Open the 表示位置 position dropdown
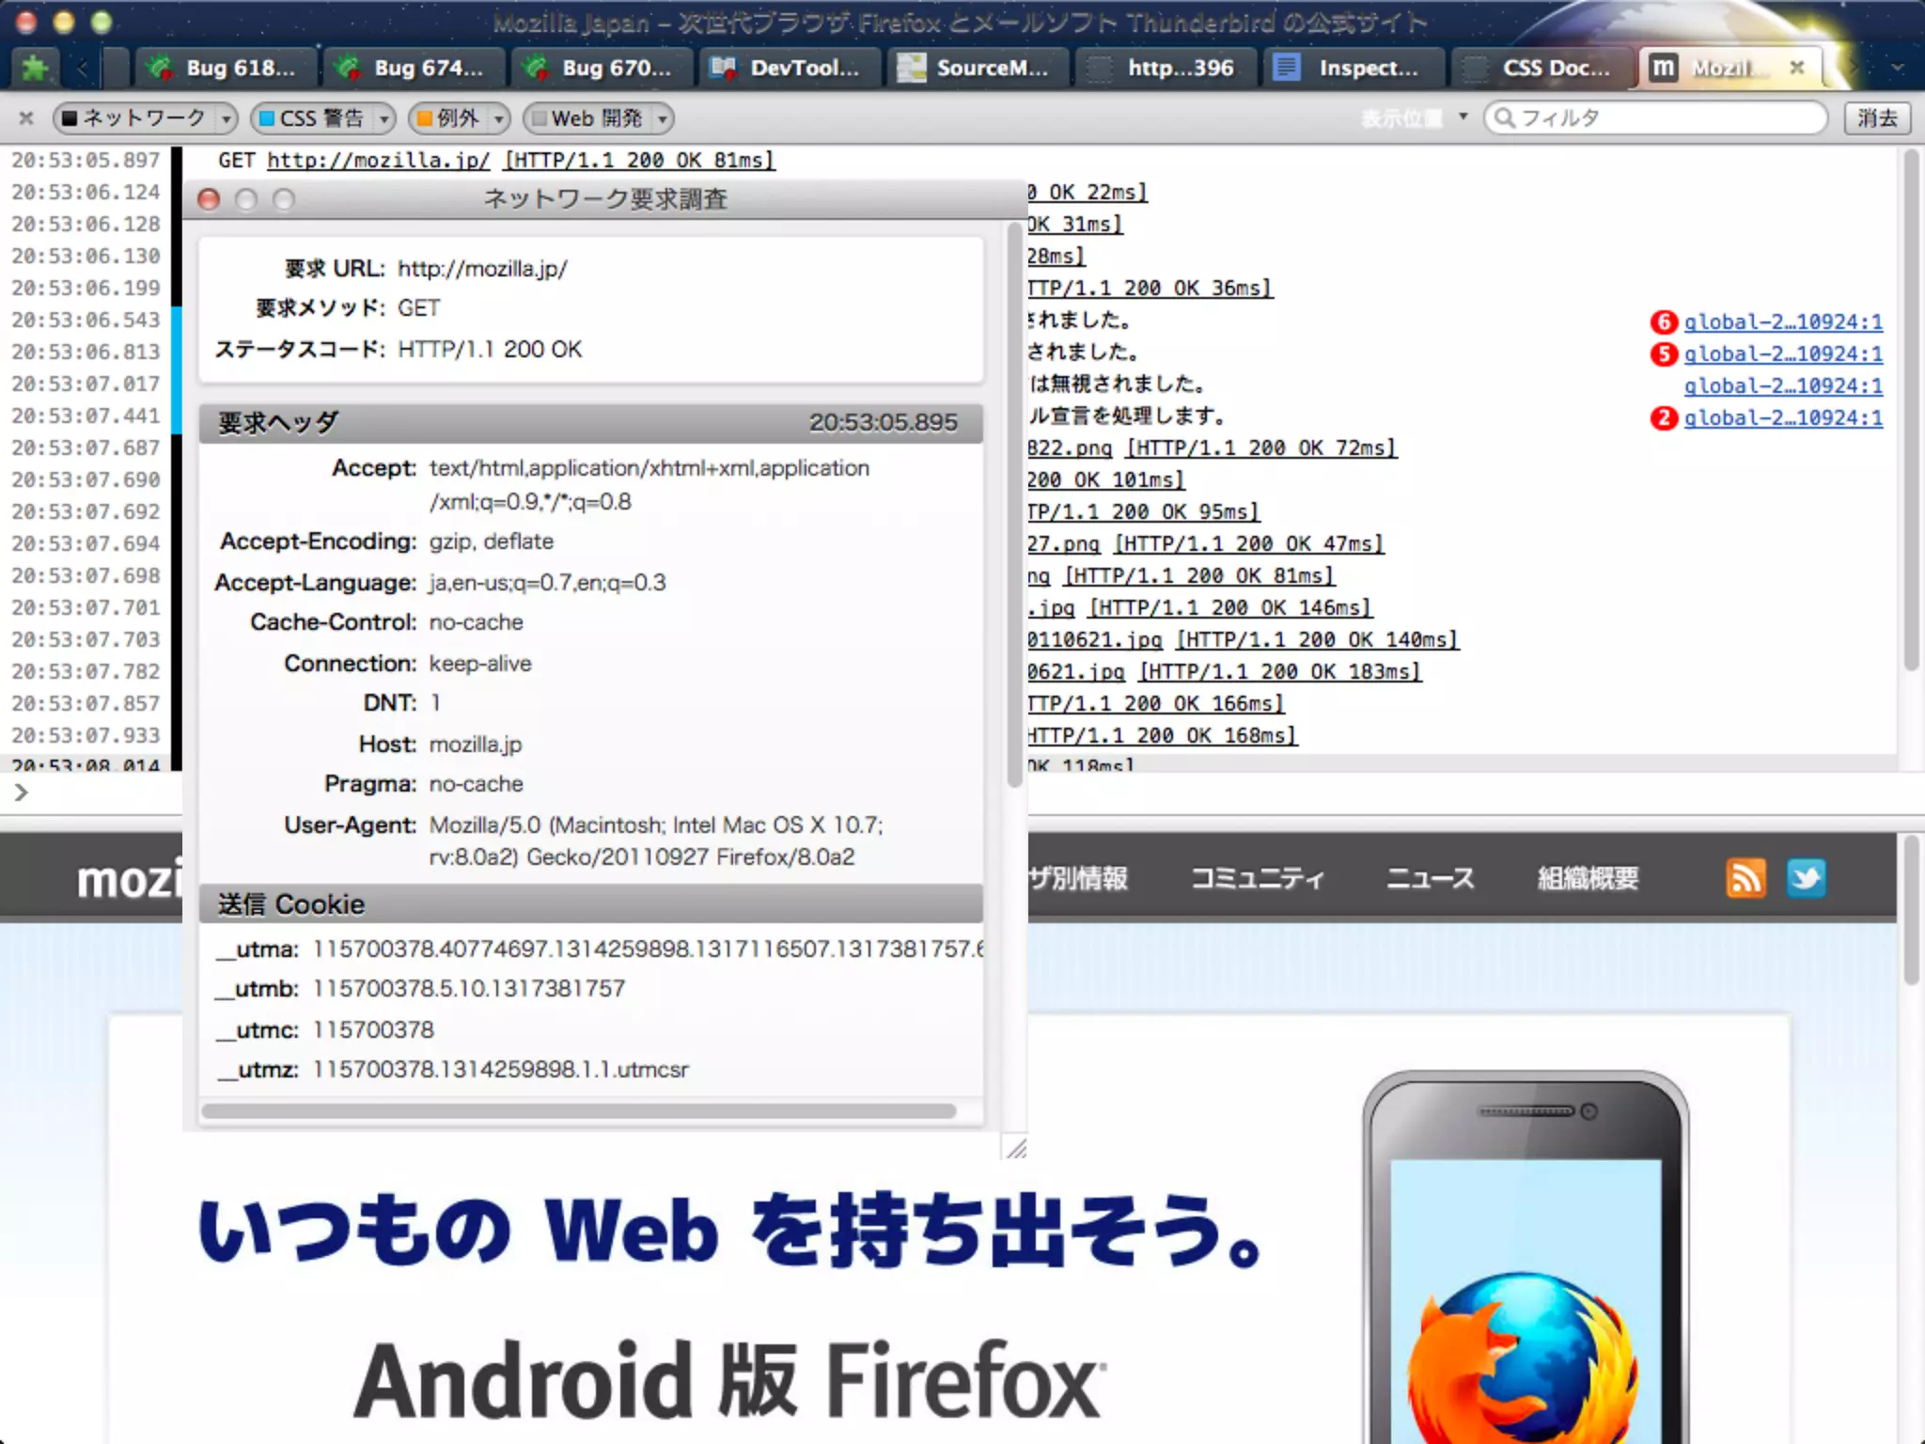Image resolution: width=1925 pixels, height=1444 pixels. click(1415, 118)
